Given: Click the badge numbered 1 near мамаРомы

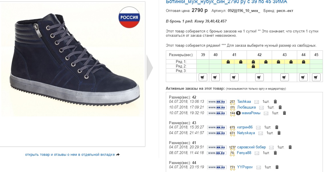Looking at the screenshot, I should coord(239,113).
